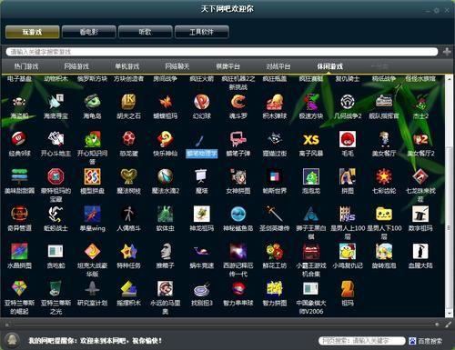Launch the 人偶格斗 stick figure icon
Viewport: 455px width, 350px height.
[128, 214]
